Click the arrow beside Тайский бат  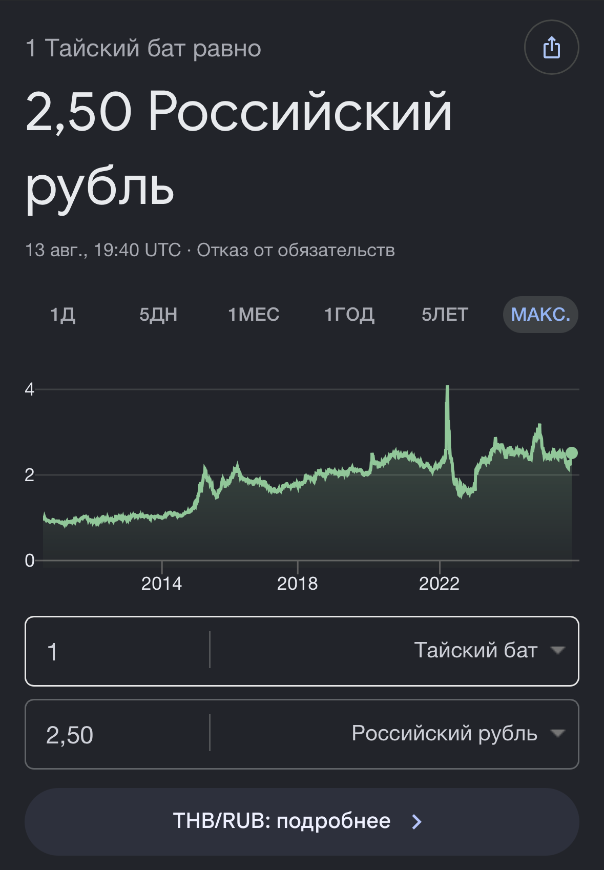pyautogui.click(x=557, y=651)
